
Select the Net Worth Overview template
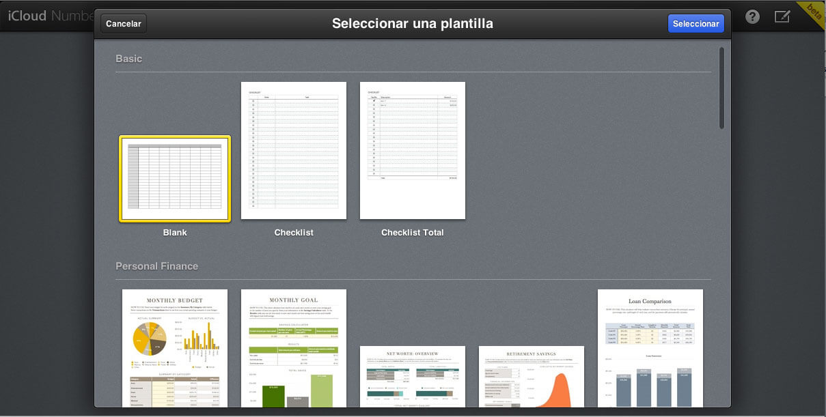(x=413, y=377)
